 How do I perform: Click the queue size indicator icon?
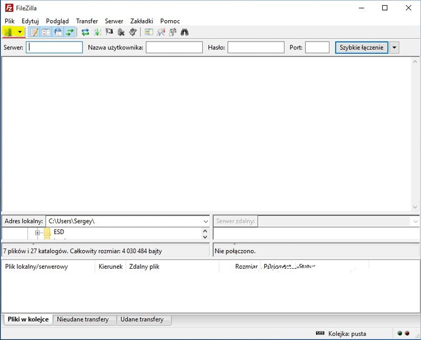320,333
